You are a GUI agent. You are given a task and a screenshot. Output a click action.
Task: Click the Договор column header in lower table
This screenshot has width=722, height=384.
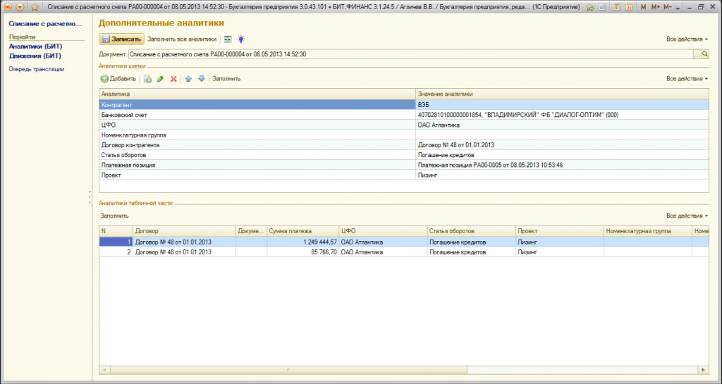point(184,231)
